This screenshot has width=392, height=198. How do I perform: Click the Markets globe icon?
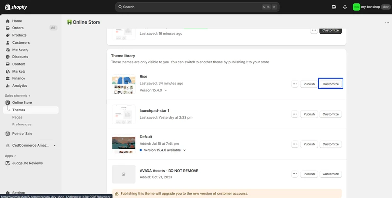pos(8,71)
